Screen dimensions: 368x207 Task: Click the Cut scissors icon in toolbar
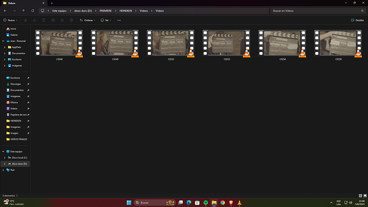[25, 20]
